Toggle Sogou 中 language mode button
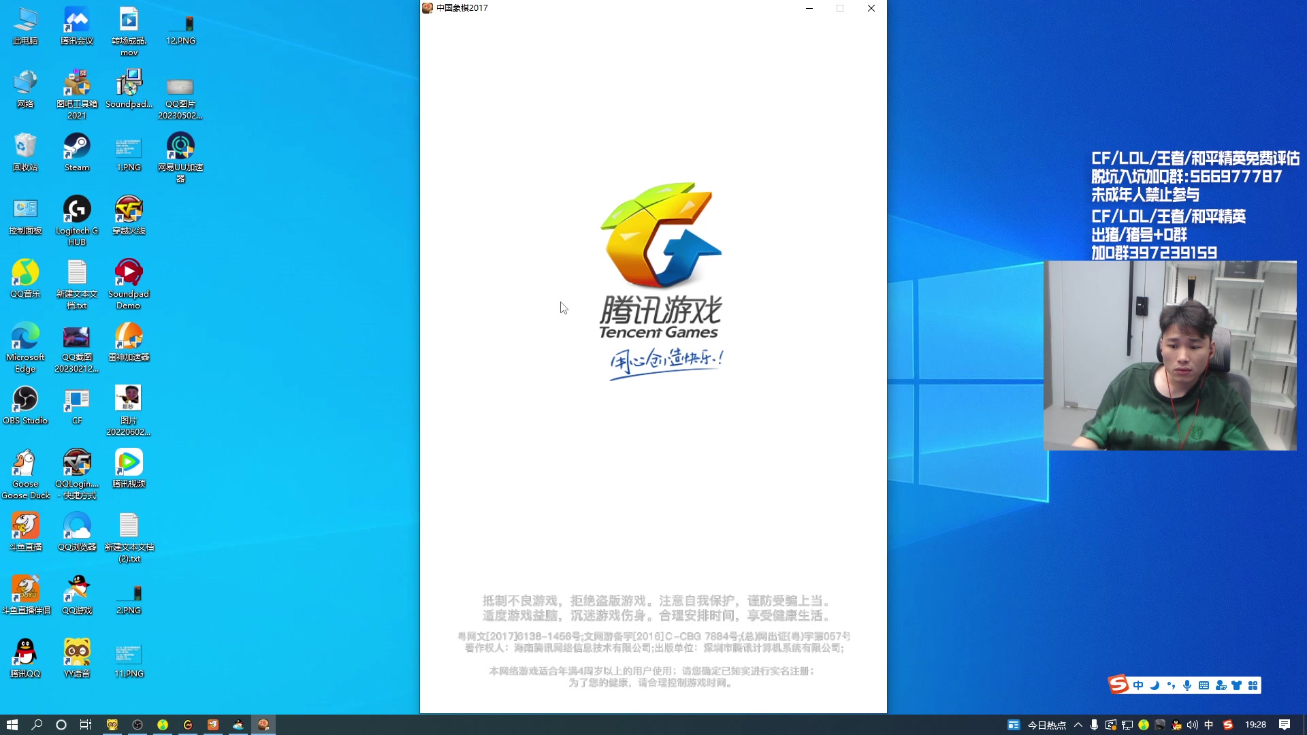This screenshot has height=735, width=1307. point(1138,685)
